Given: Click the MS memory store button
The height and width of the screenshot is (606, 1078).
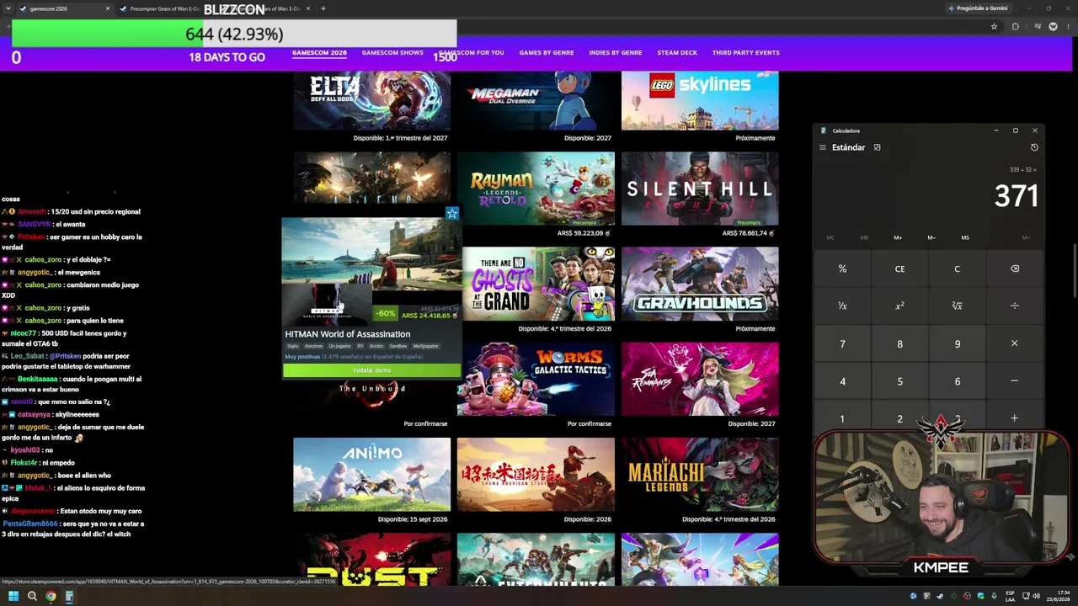Looking at the screenshot, I should tap(965, 237).
